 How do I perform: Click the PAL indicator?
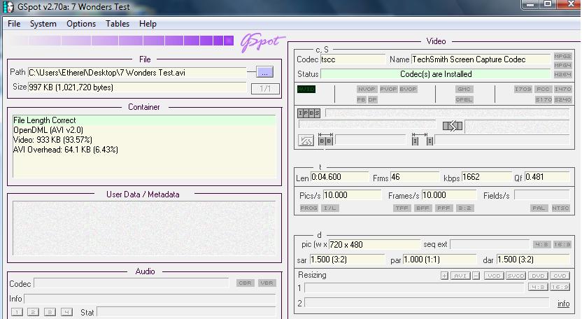(x=539, y=208)
